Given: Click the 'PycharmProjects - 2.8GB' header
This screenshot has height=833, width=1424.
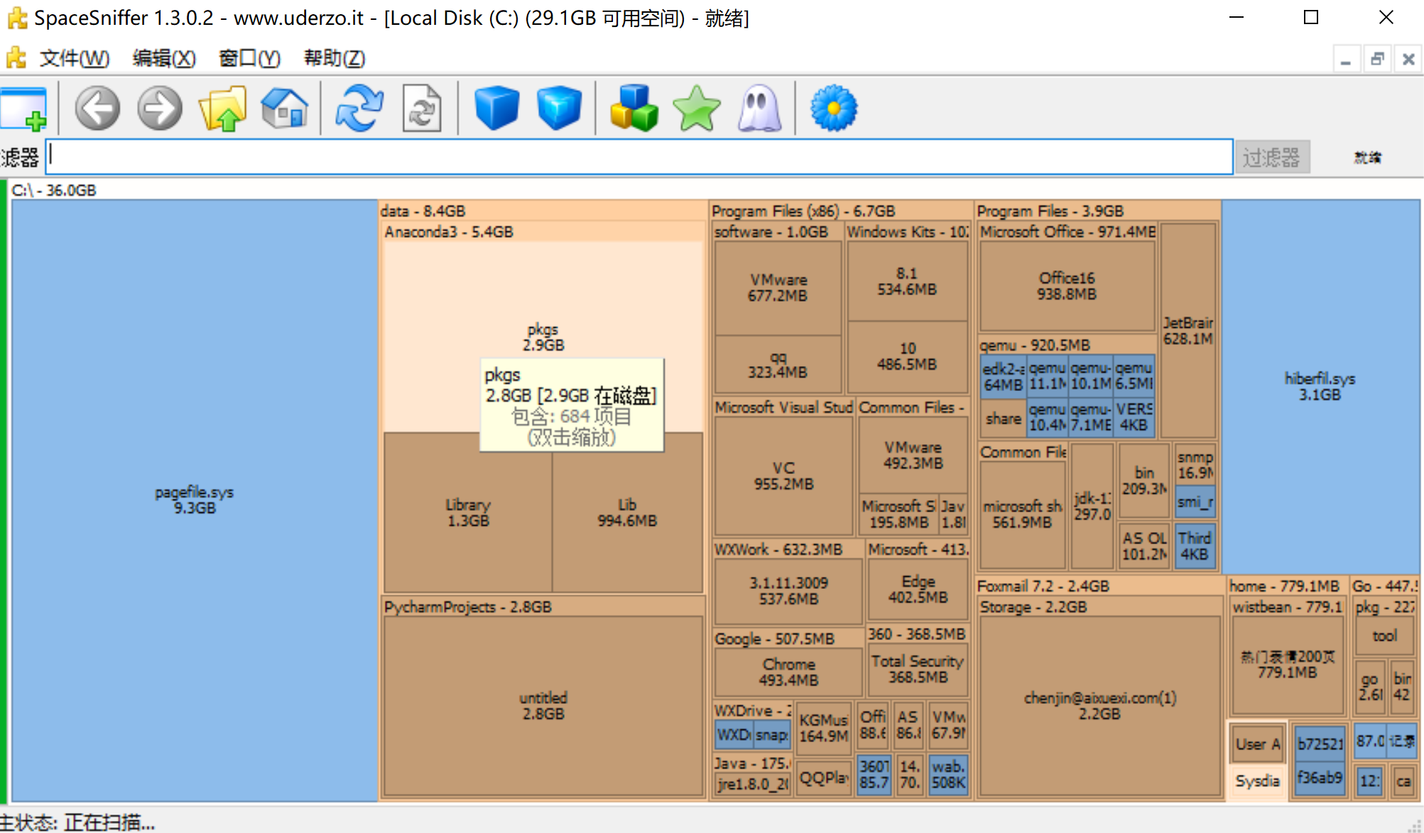Looking at the screenshot, I should (x=467, y=607).
